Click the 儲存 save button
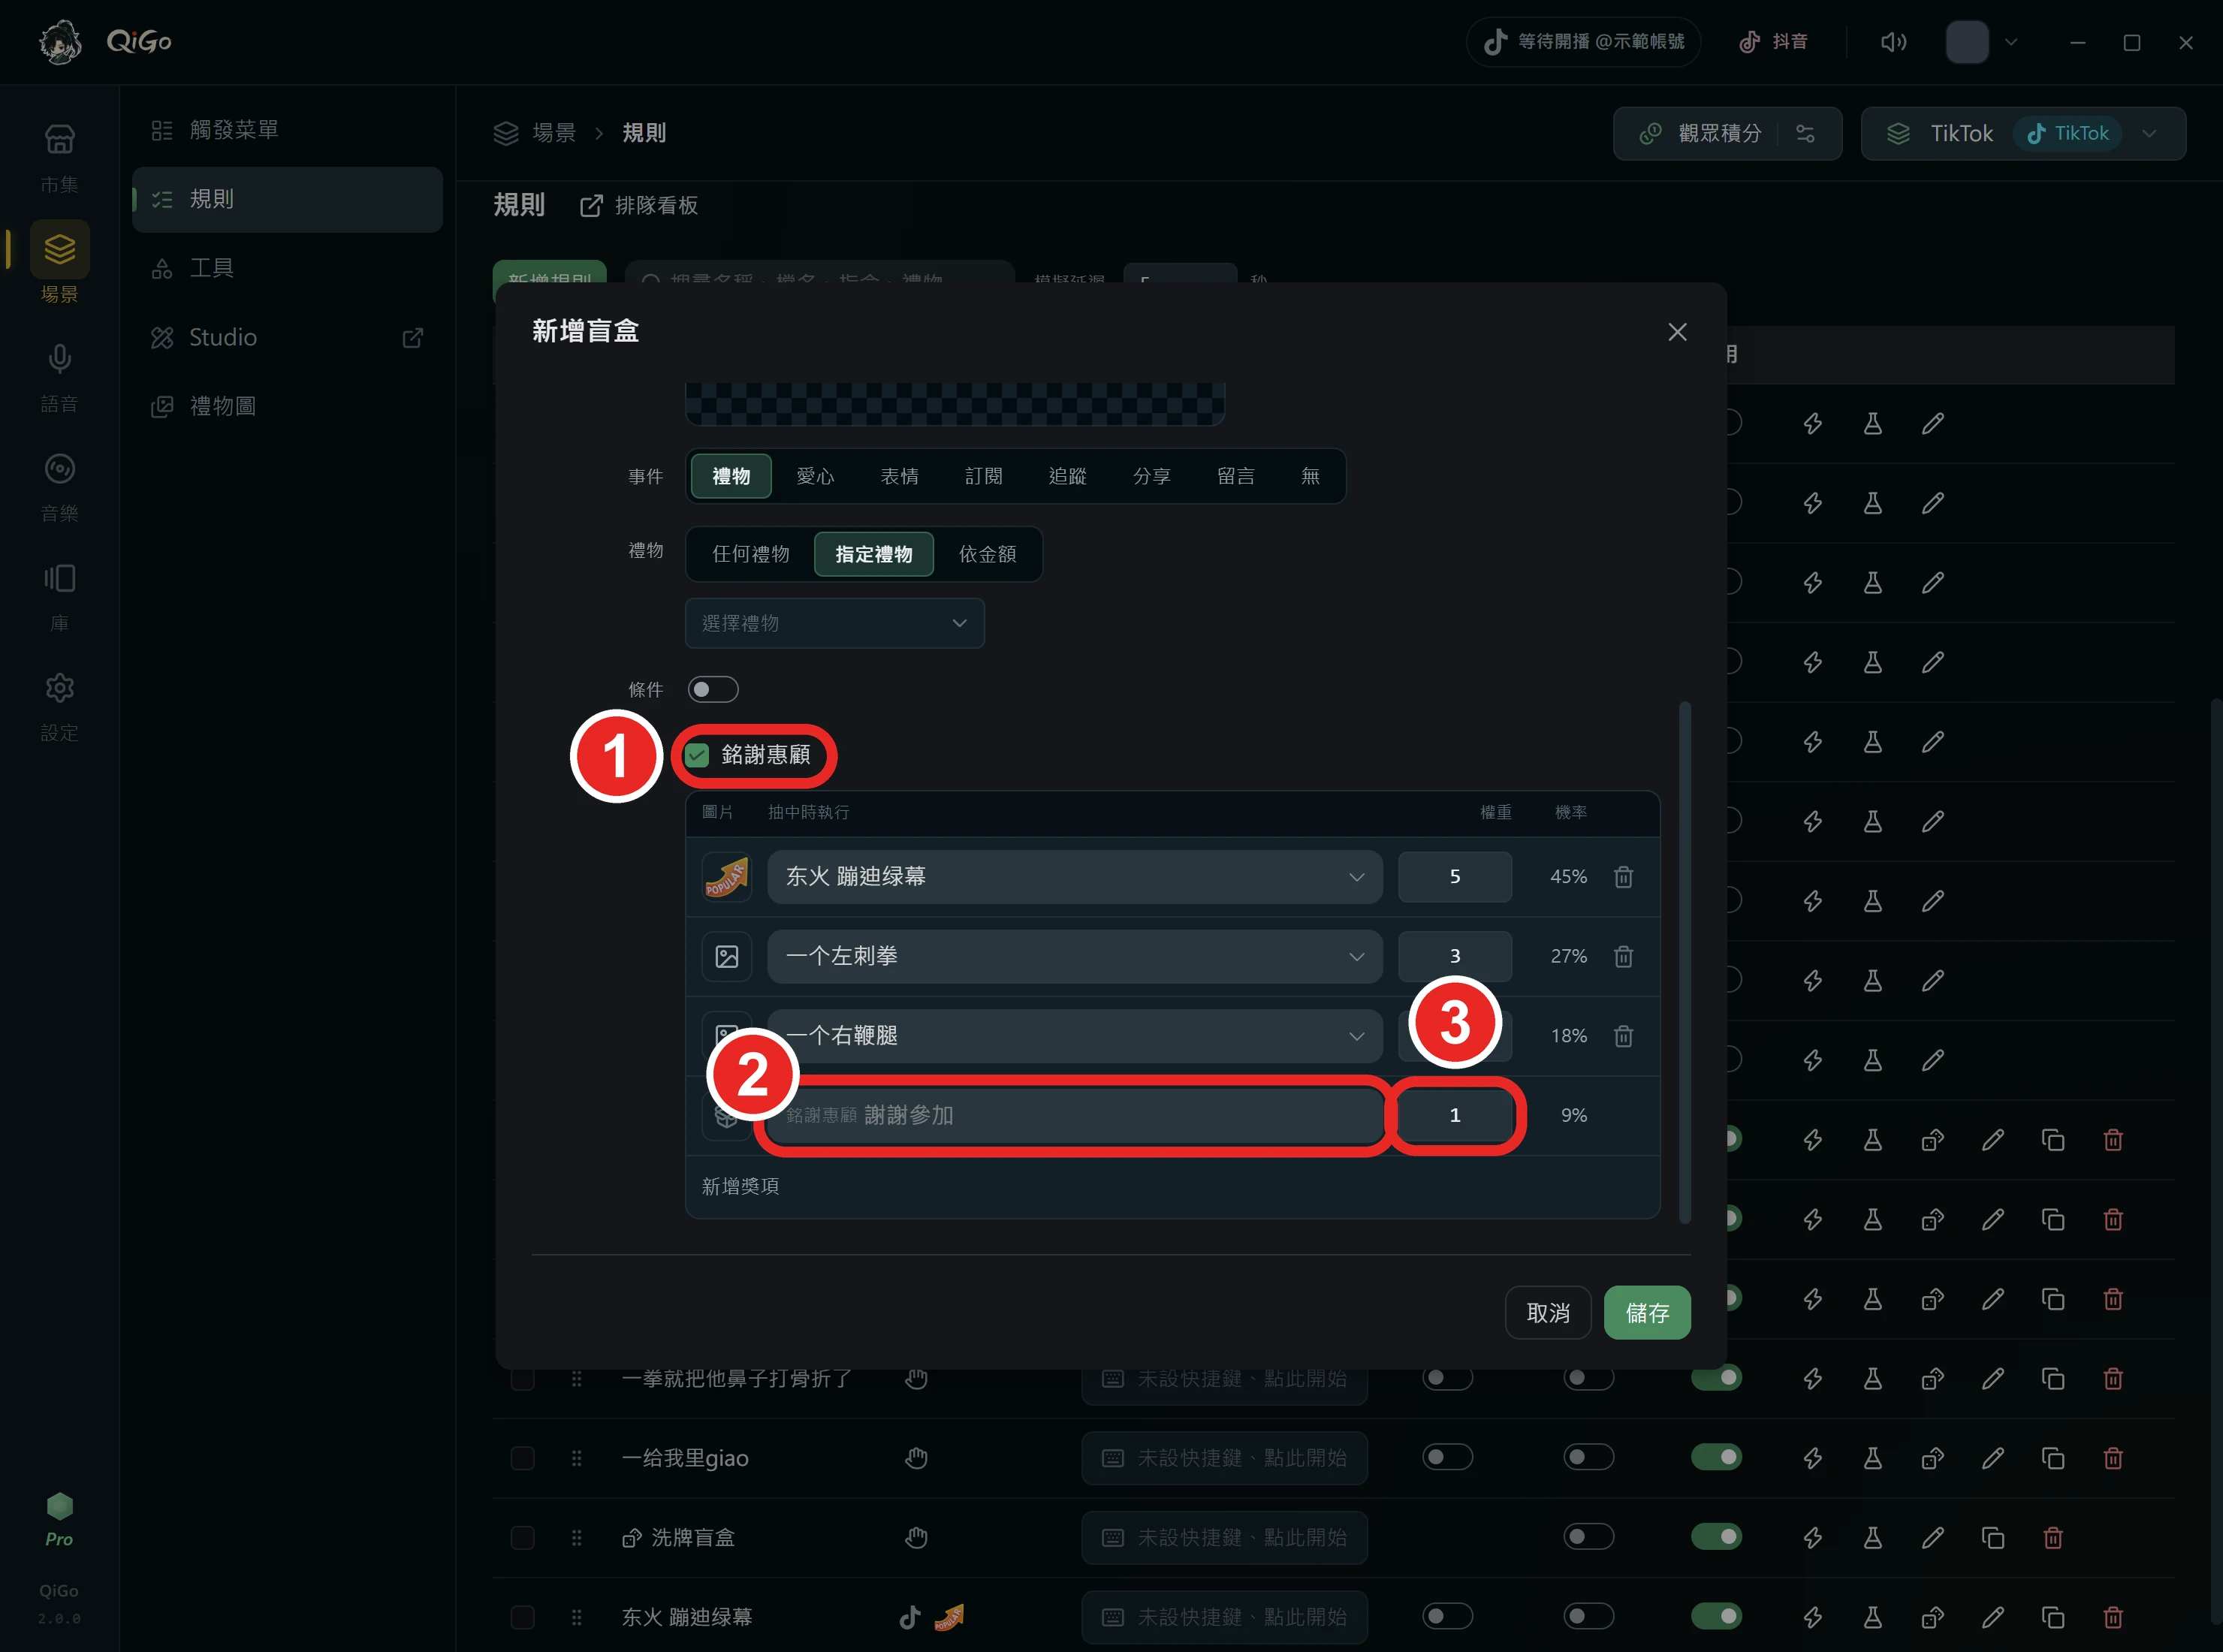The height and width of the screenshot is (1652, 2223). tap(1647, 1313)
